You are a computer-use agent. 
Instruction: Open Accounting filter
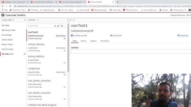pos(7,35)
